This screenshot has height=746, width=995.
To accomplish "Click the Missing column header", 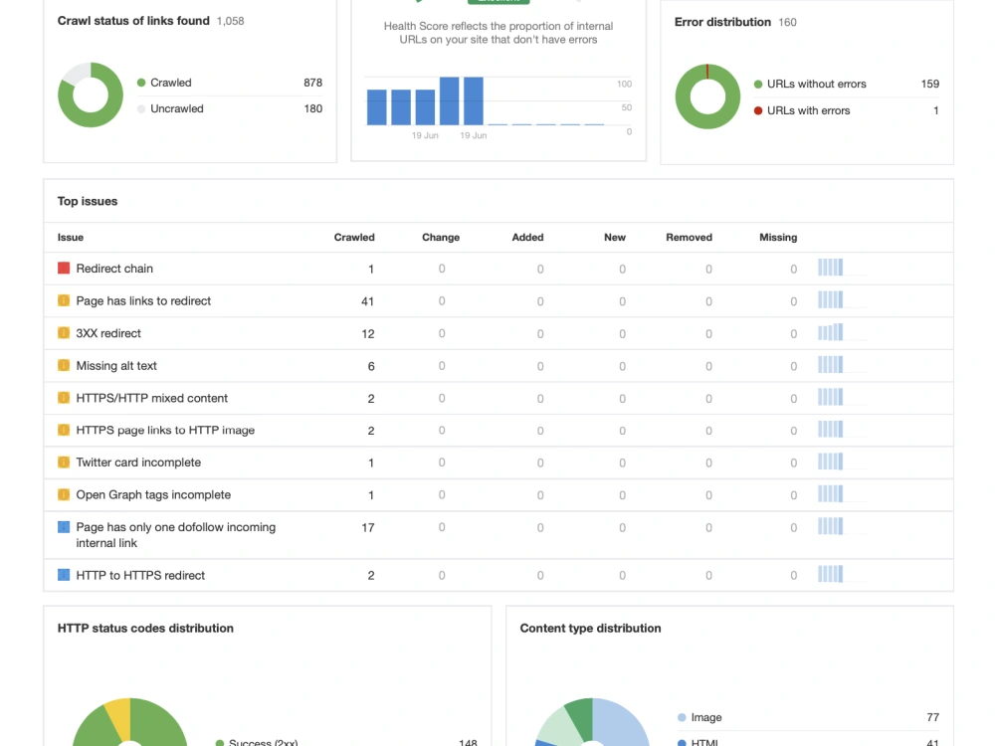I will [x=778, y=238].
